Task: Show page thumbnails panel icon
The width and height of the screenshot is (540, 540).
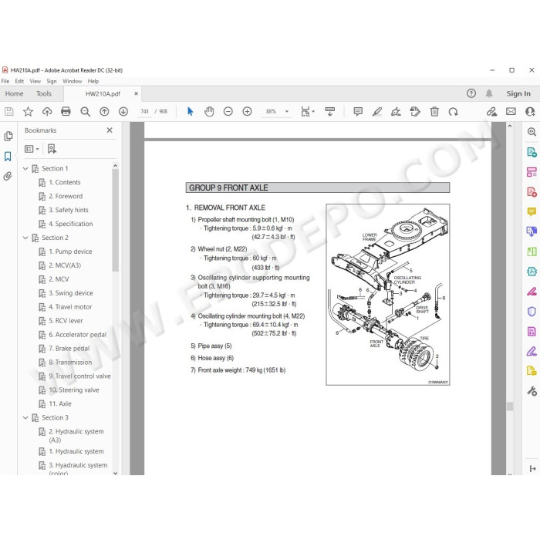Action: (8, 136)
